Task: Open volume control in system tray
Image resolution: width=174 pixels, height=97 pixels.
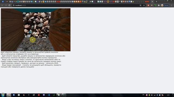Action: (152, 95)
